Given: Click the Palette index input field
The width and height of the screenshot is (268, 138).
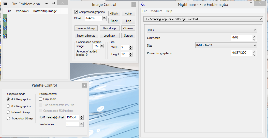Looking at the screenshot, I should tap(73, 124).
